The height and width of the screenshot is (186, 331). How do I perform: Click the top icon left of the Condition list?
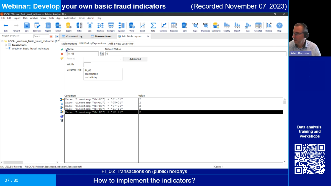[62, 99]
